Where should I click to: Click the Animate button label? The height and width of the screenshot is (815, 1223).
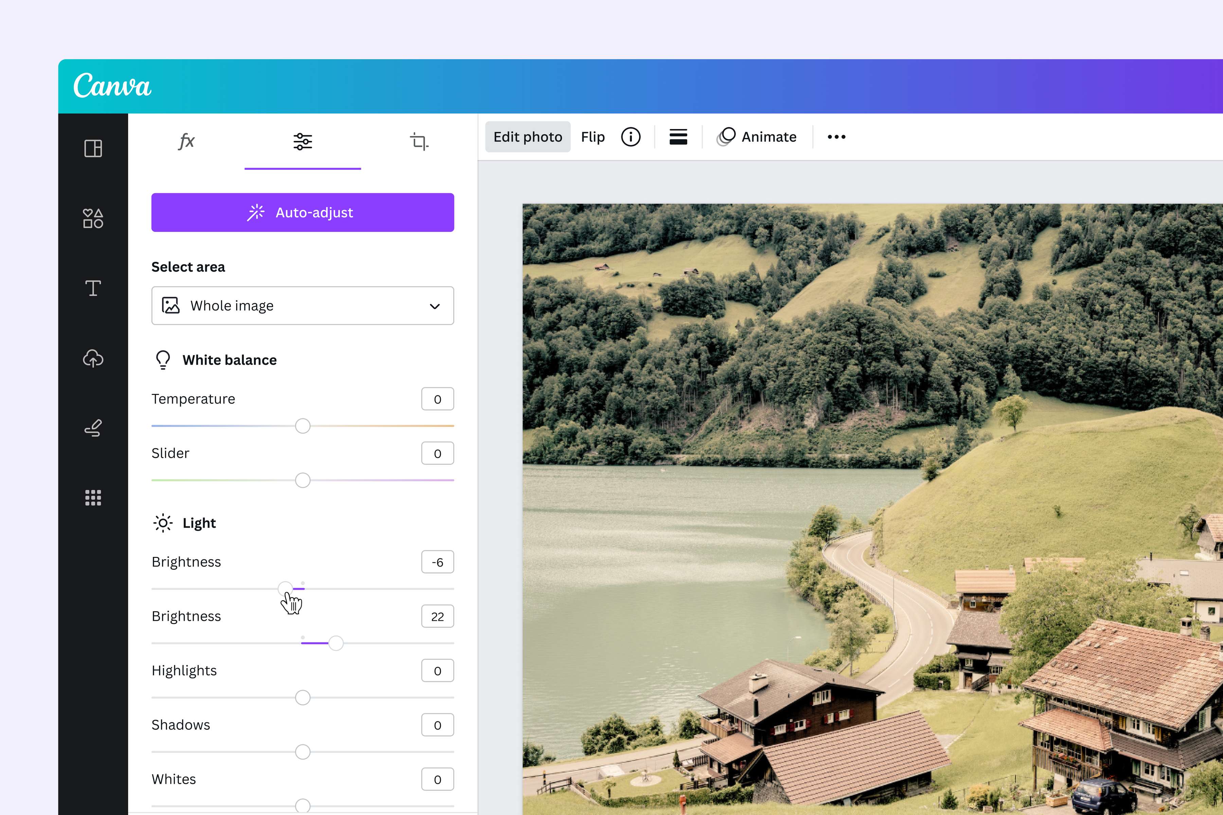point(769,137)
